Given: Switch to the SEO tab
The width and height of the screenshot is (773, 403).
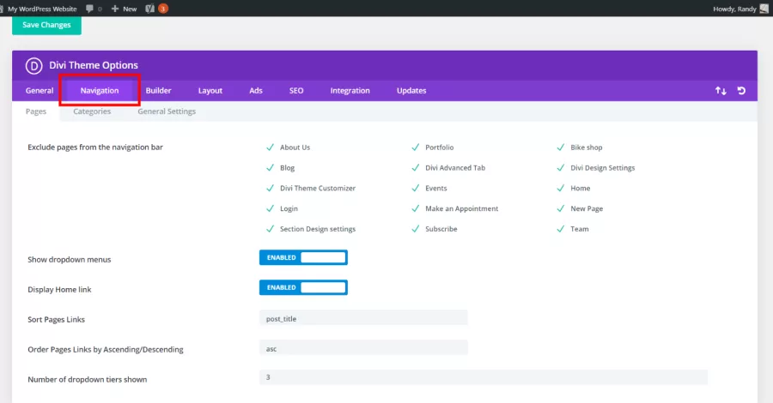Looking at the screenshot, I should click(x=296, y=91).
